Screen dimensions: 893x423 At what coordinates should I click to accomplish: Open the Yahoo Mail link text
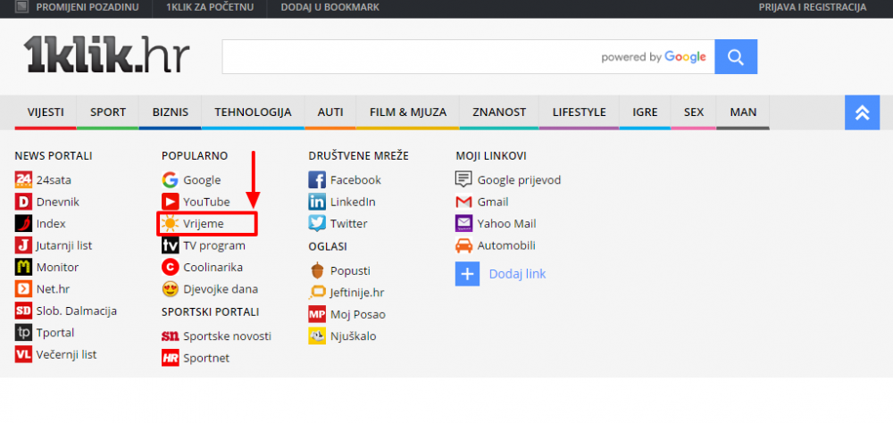[x=507, y=224]
